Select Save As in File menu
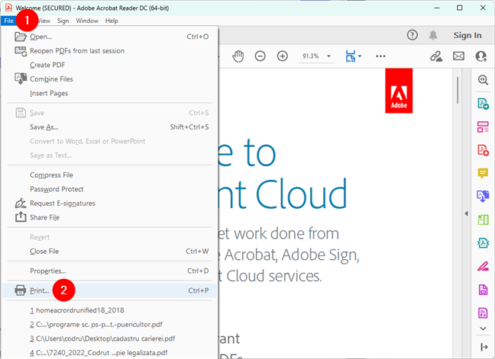This screenshot has width=495, height=359. point(44,127)
